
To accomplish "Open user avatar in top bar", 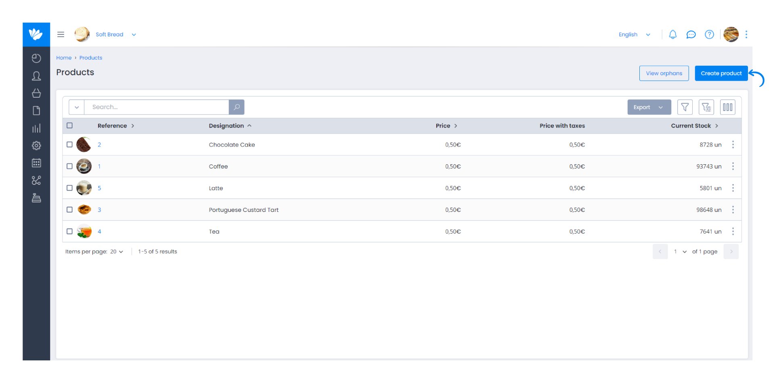I will (x=731, y=34).
